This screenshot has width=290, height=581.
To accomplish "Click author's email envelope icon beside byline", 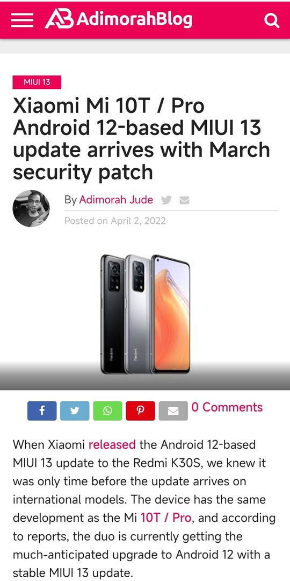I will coord(184,201).
